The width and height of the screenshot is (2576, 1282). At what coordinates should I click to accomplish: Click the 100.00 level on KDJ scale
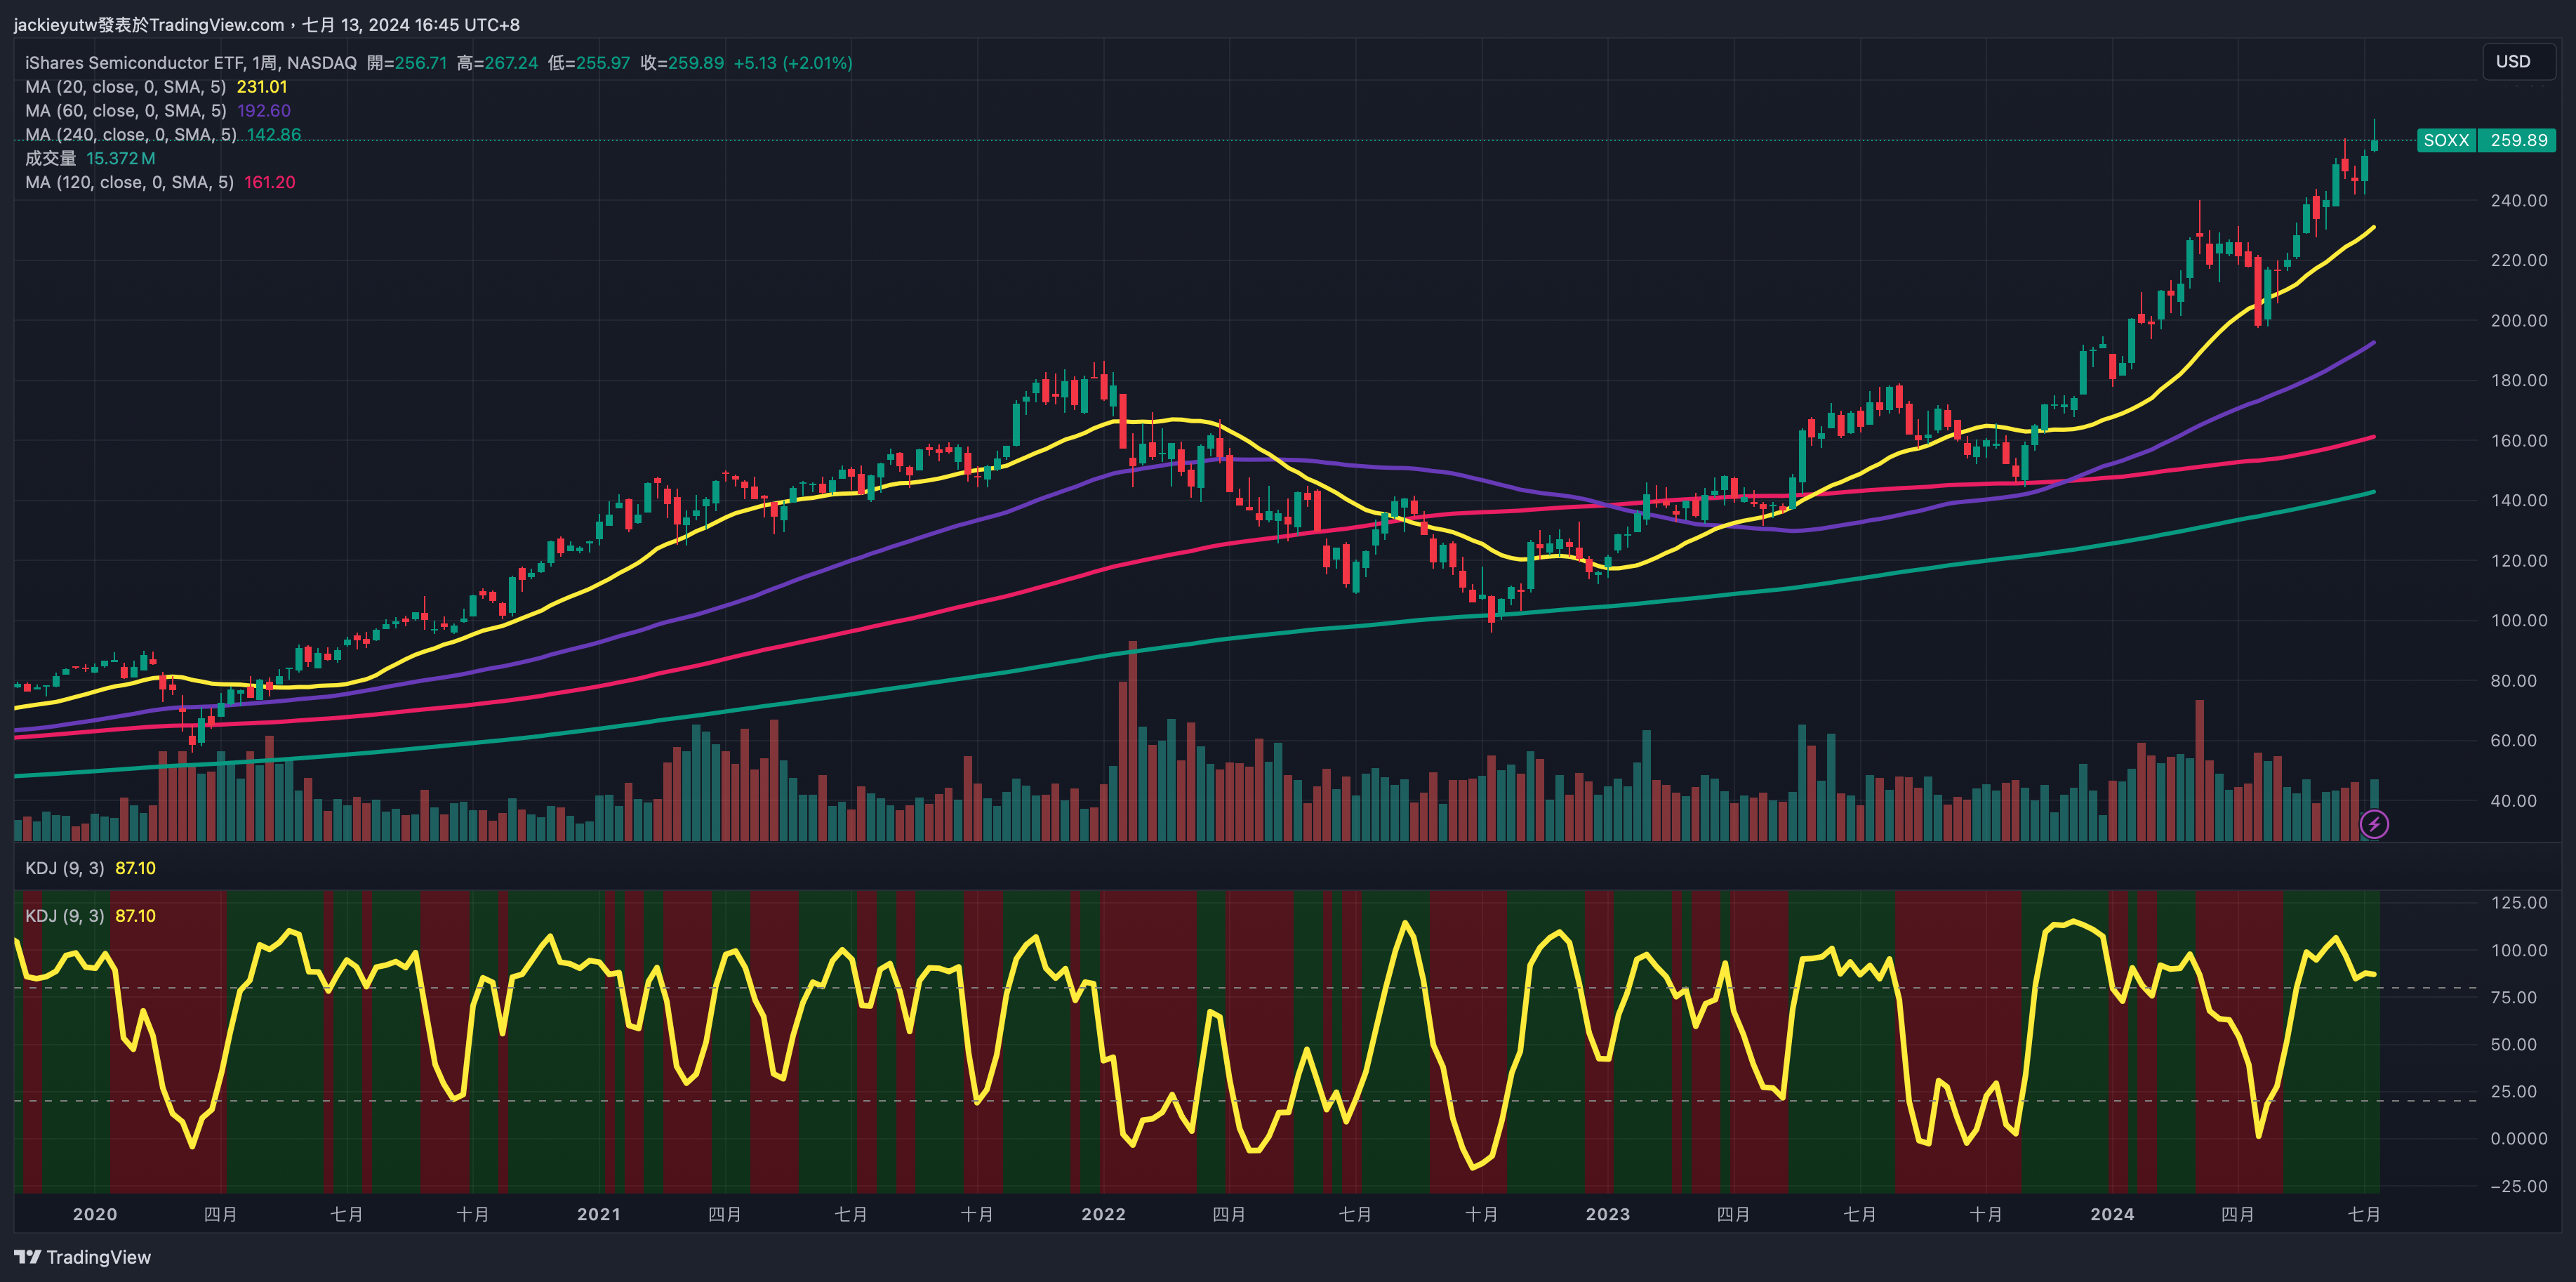point(2518,950)
